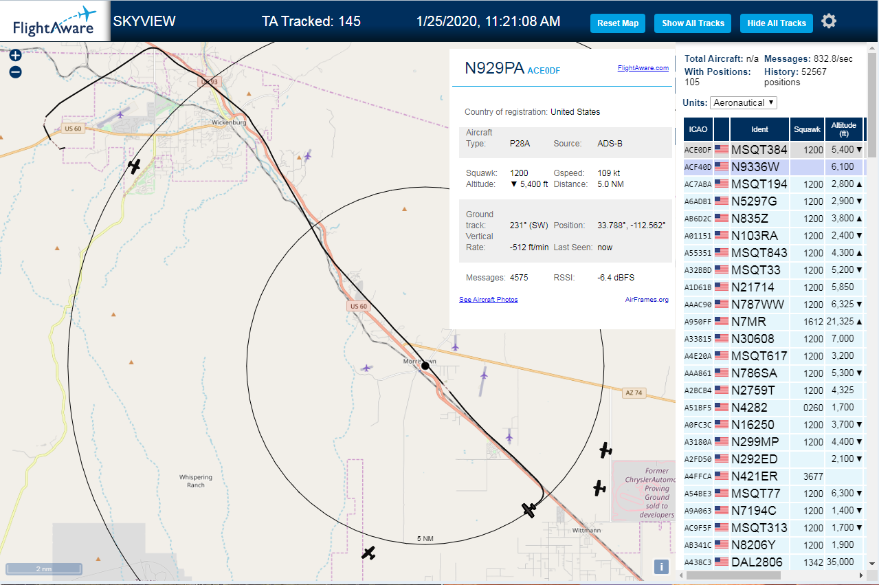Select the MSQT617 aircraft row

[773, 355]
